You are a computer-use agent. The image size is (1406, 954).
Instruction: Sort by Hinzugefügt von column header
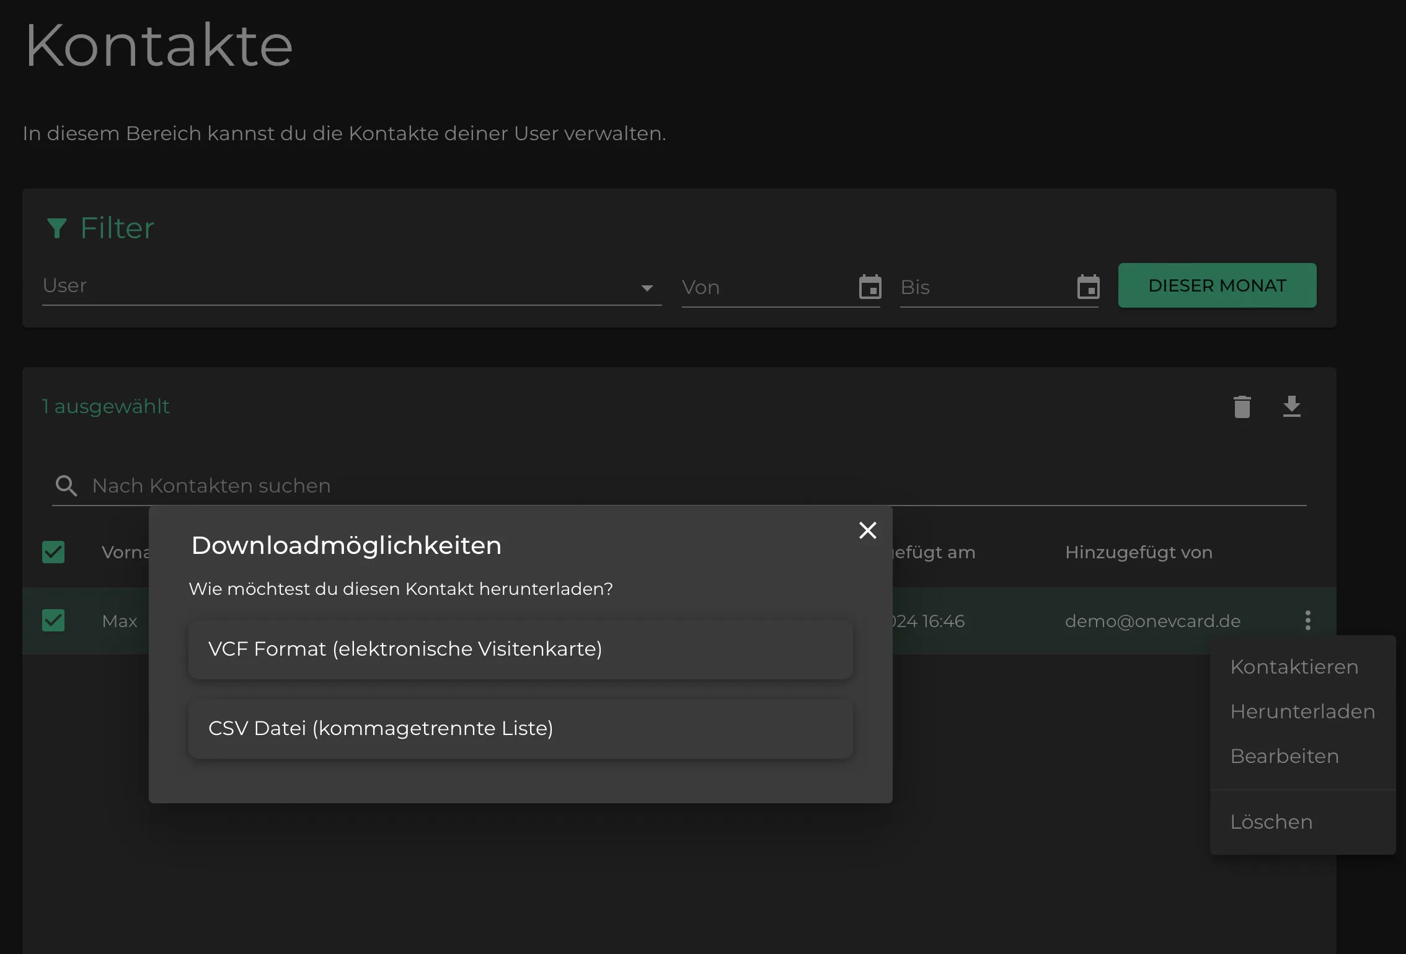coord(1138,552)
